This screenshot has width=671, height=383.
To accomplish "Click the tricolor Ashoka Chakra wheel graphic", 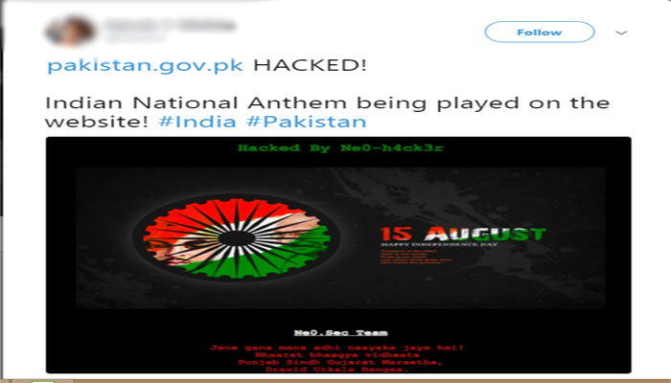I will (x=237, y=238).
